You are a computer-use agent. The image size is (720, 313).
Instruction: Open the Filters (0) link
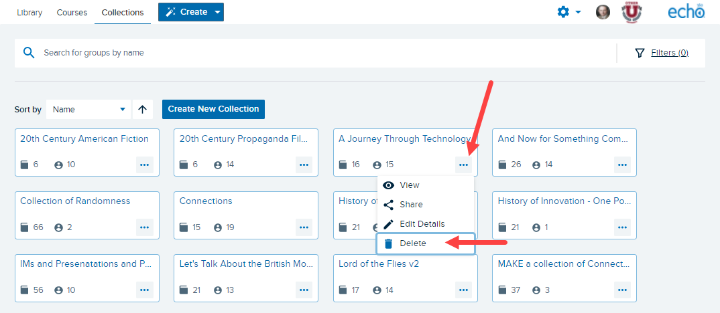pyautogui.click(x=670, y=53)
